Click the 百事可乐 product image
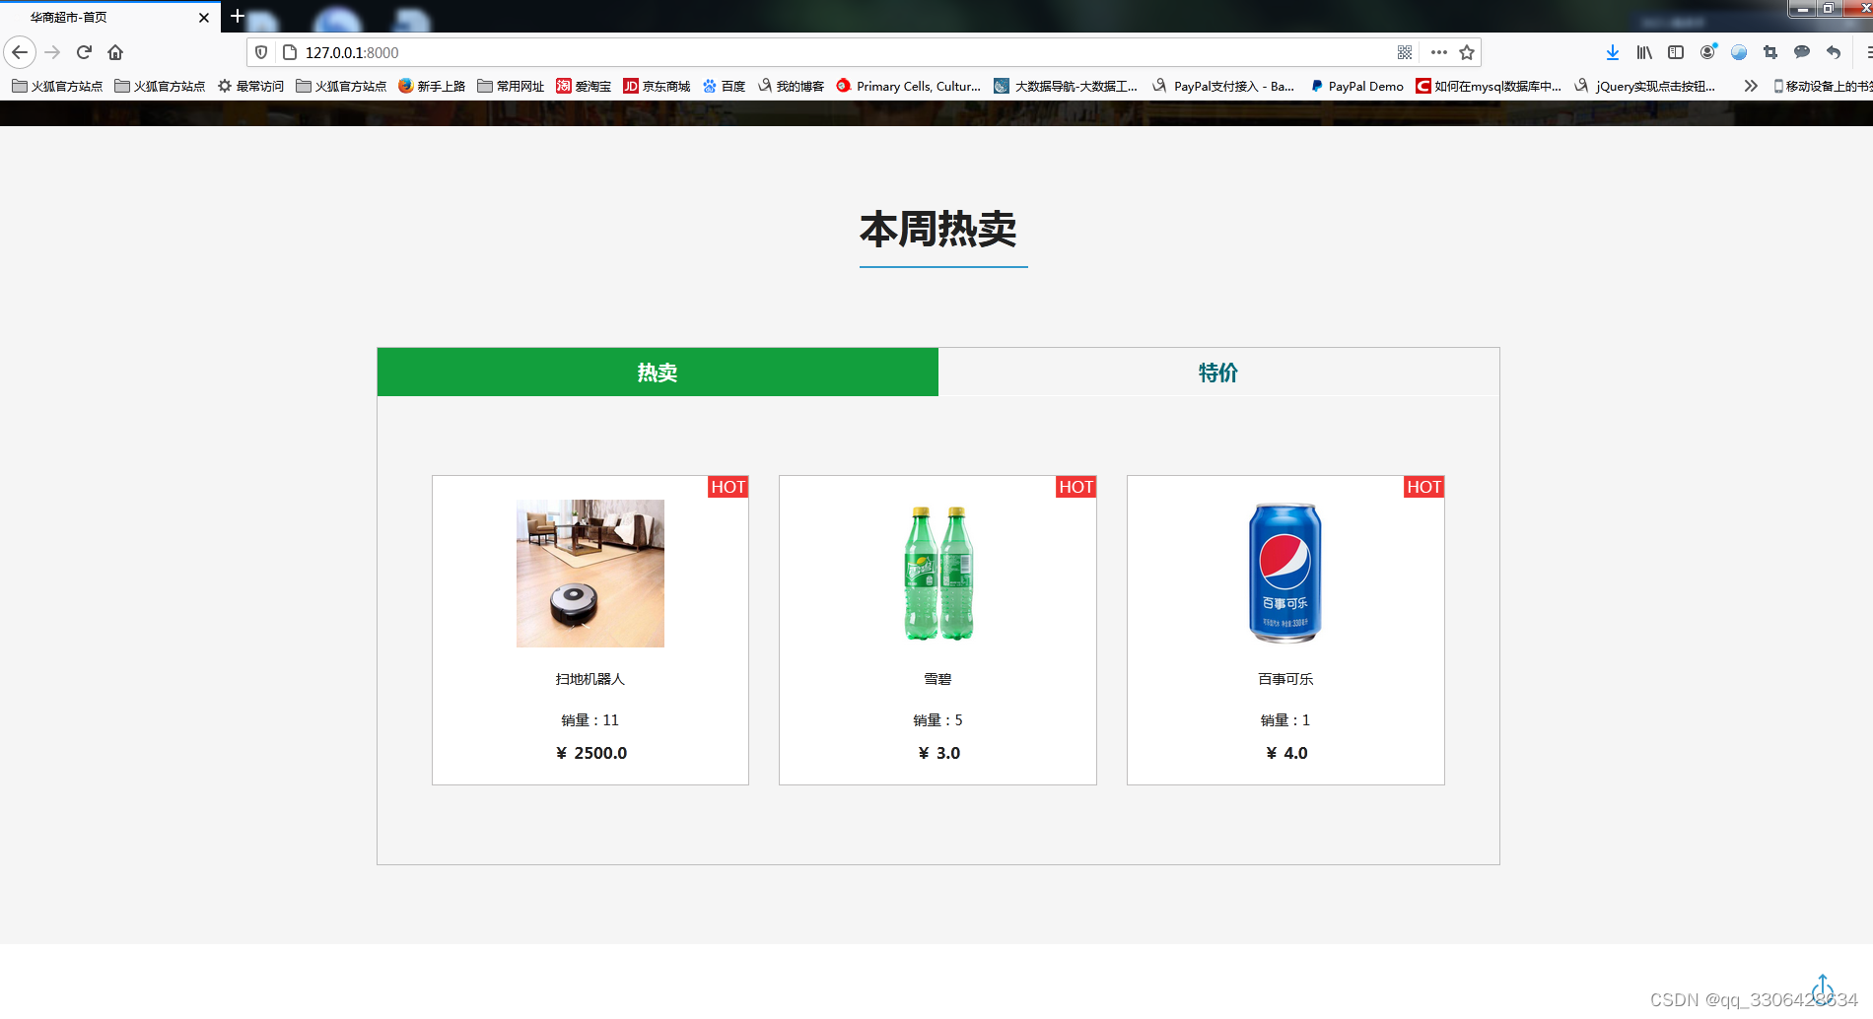1873x1019 pixels. coord(1285,573)
